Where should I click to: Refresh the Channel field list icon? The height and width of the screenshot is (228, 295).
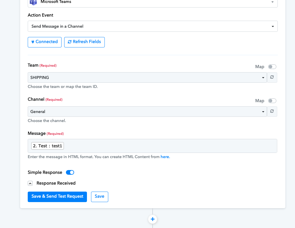[272, 111]
